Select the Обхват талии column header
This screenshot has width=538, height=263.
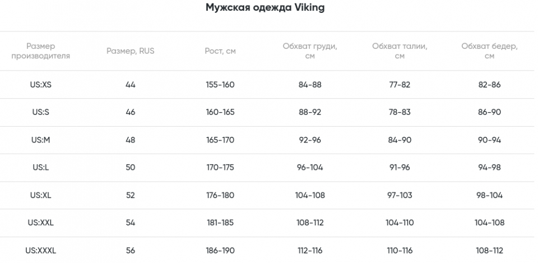[400, 51]
